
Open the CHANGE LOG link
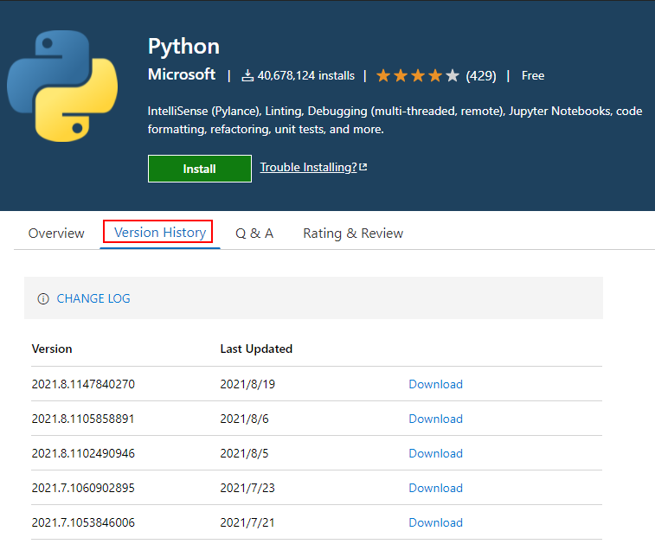pyautogui.click(x=93, y=299)
